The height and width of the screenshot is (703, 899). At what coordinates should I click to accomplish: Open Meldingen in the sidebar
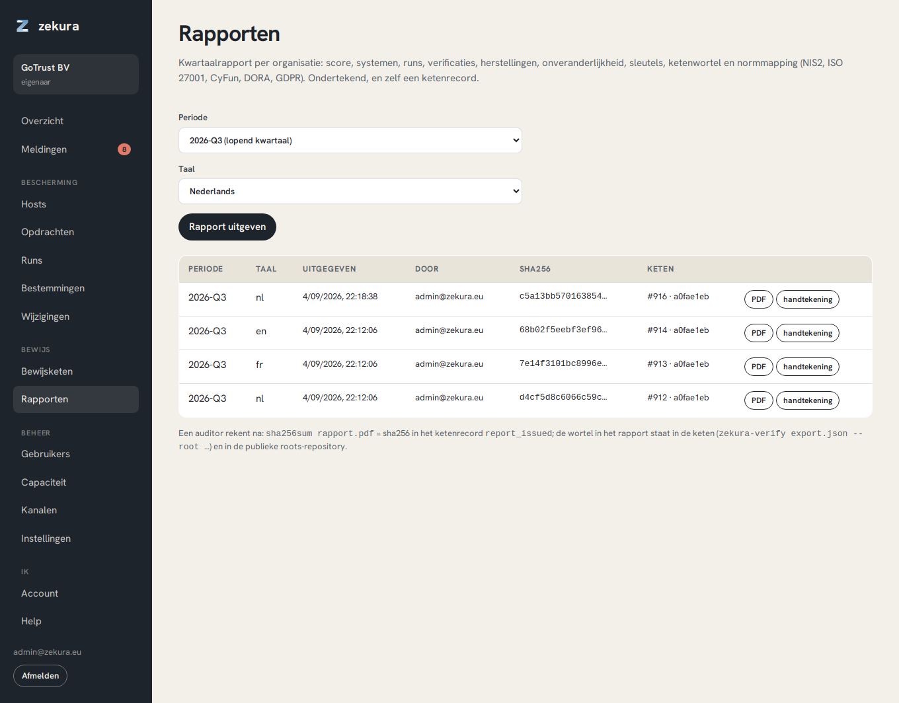[76, 149]
